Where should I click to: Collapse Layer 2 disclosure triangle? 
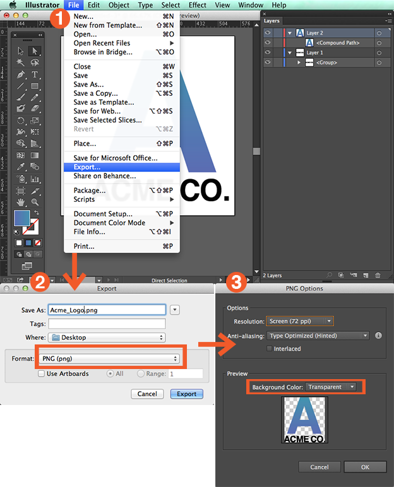[290, 33]
